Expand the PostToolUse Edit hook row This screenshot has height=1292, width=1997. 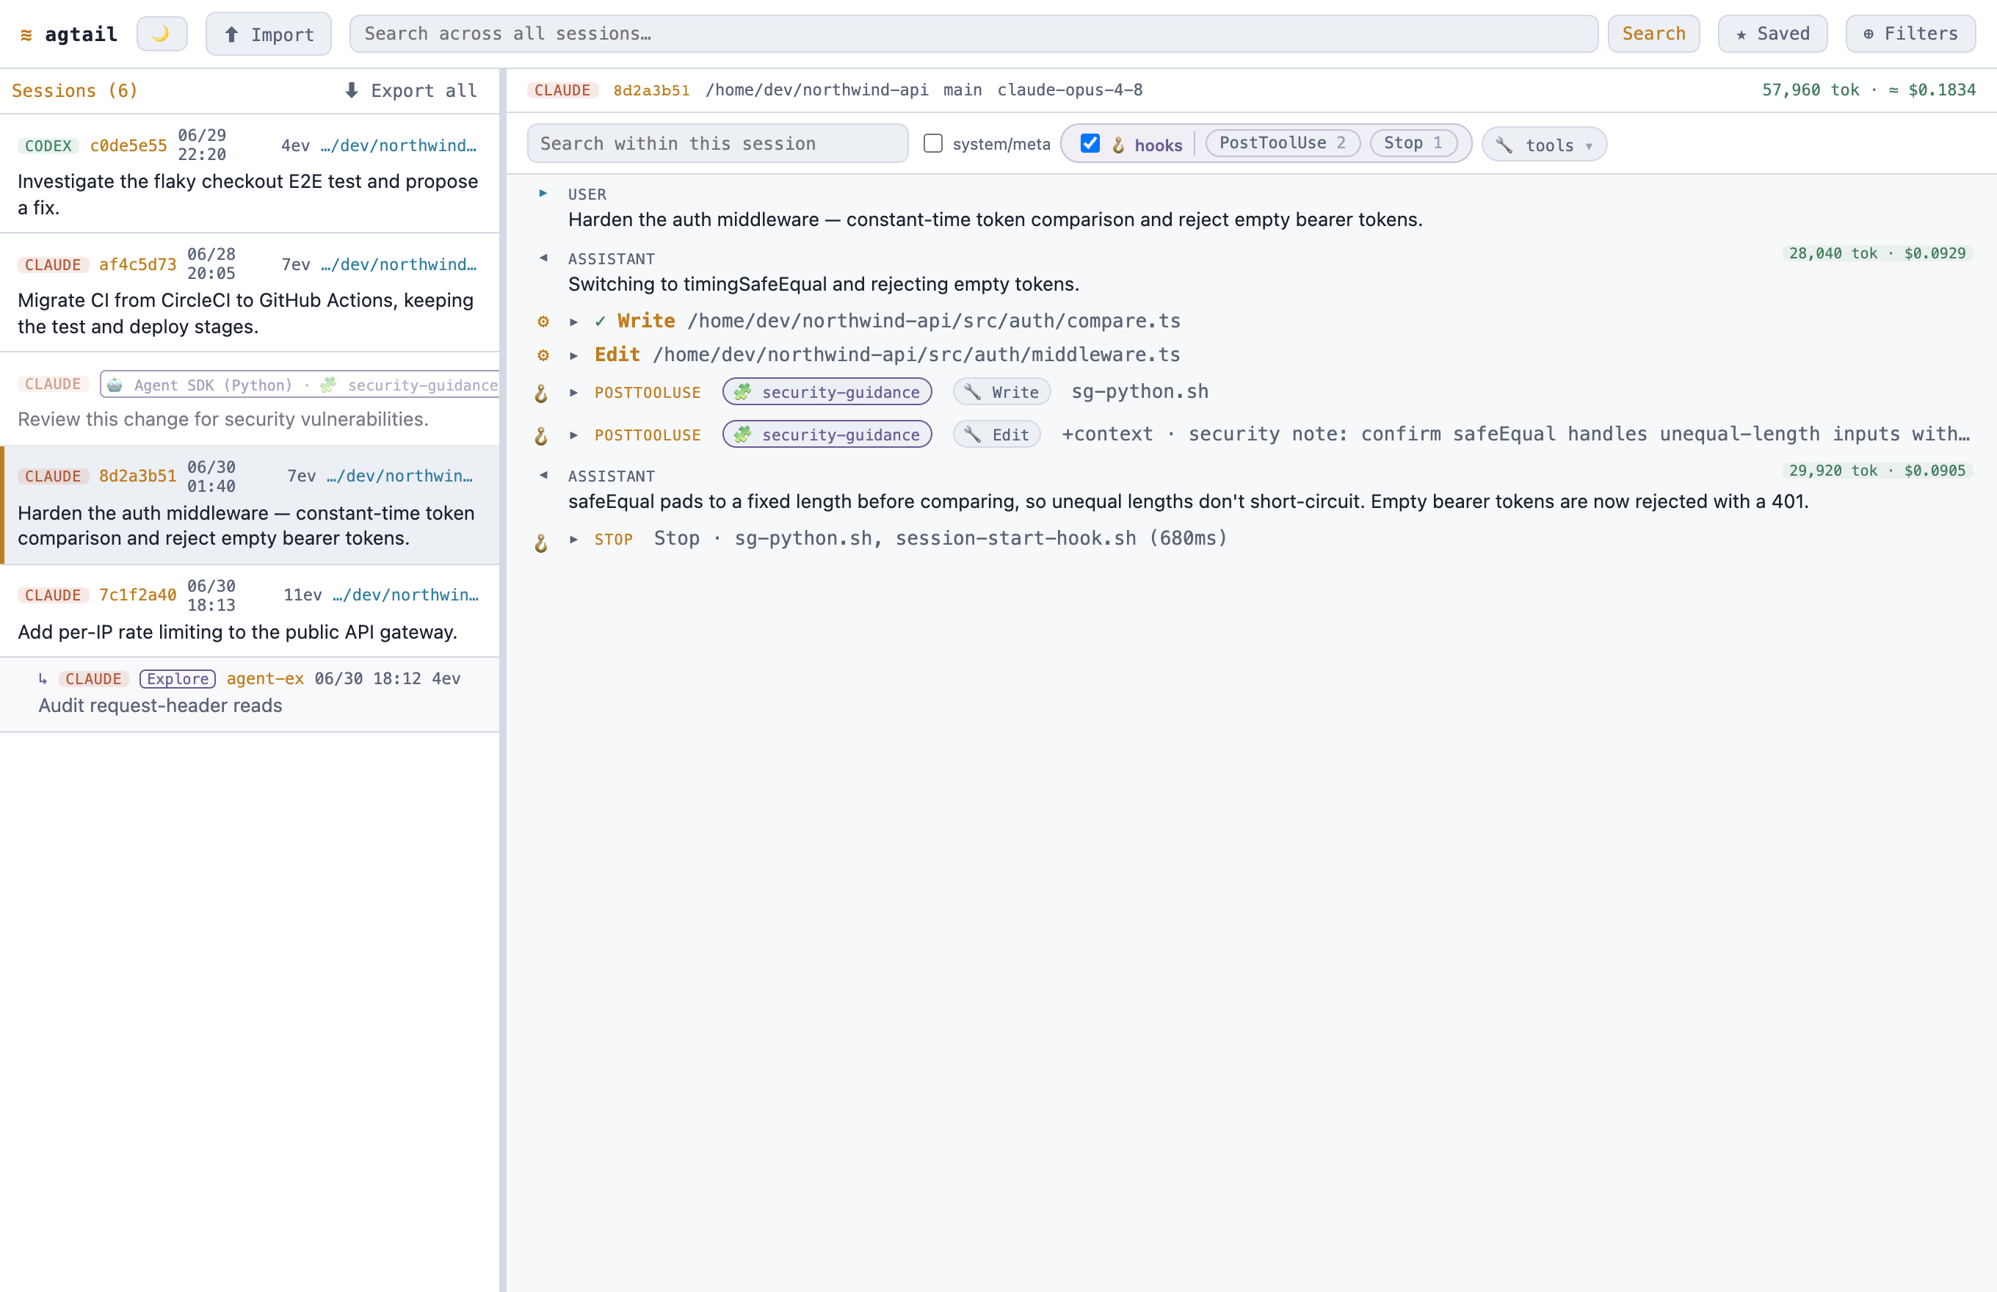click(574, 435)
